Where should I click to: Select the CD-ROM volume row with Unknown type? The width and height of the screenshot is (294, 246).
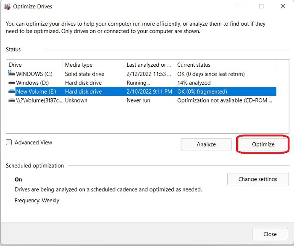point(76,100)
